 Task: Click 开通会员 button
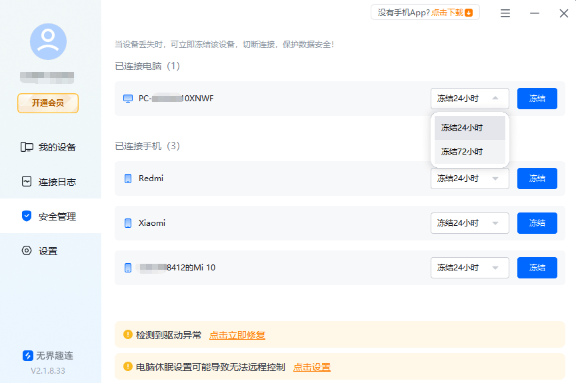pyautogui.click(x=48, y=103)
